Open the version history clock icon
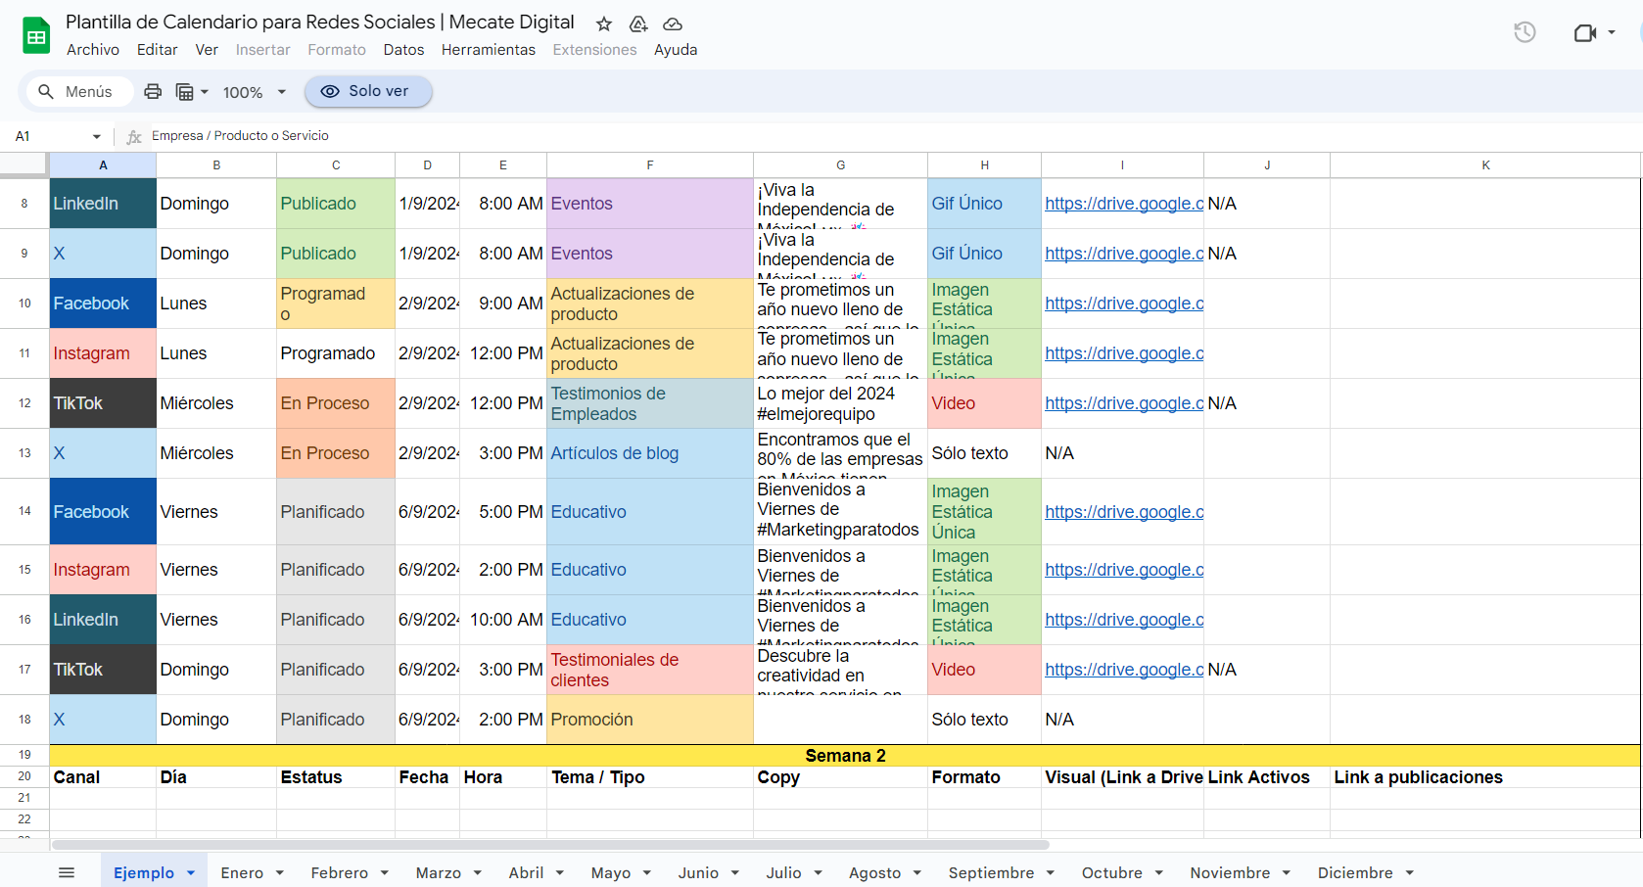 tap(1525, 32)
